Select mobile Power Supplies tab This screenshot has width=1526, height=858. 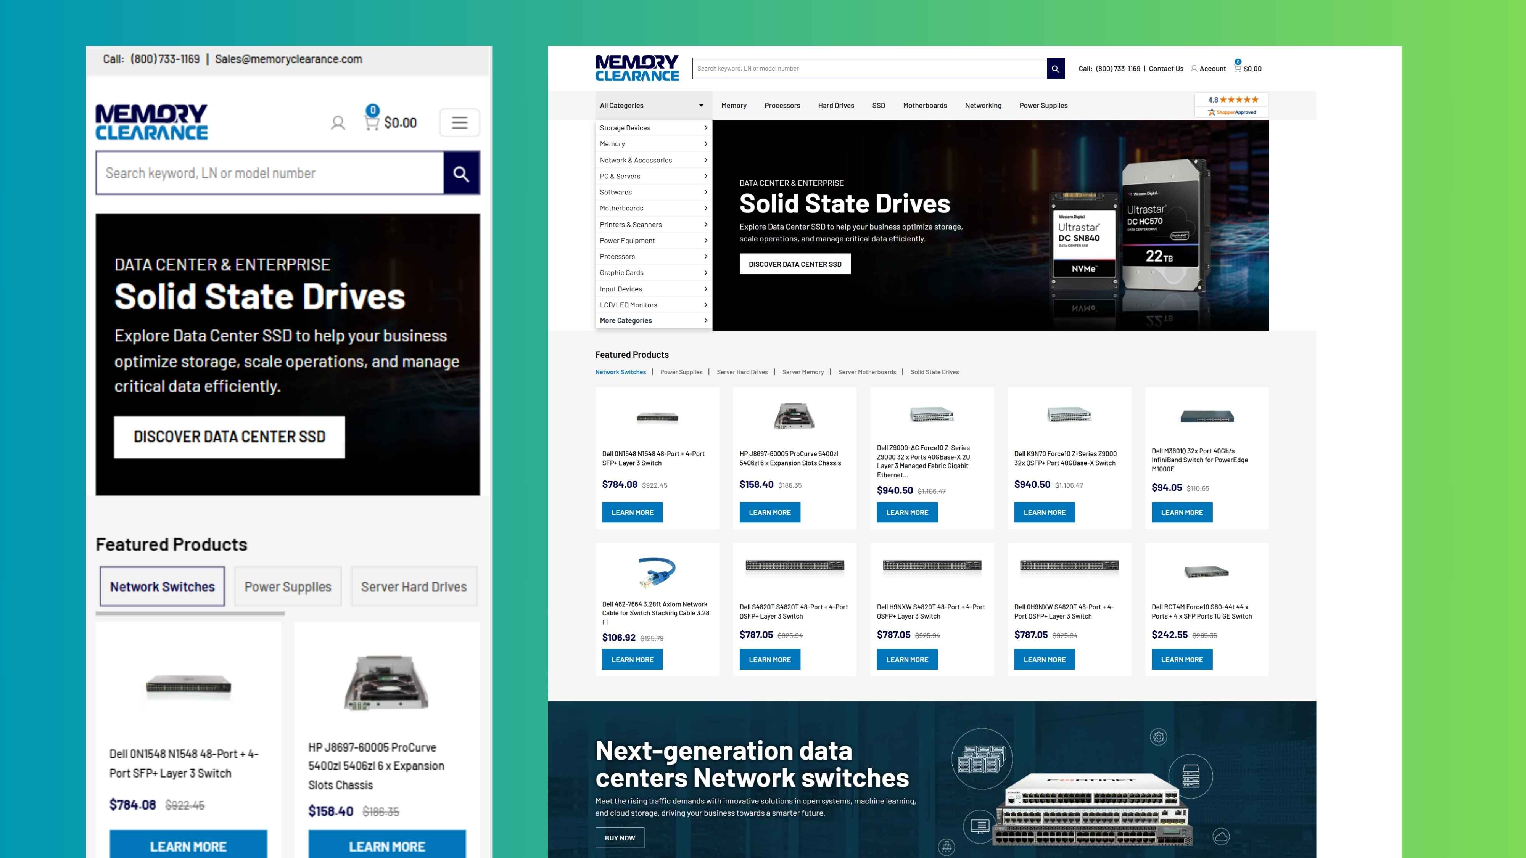click(x=288, y=586)
